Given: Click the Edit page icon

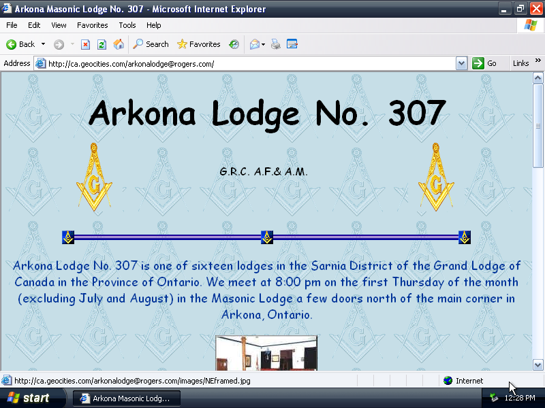Looking at the screenshot, I should [292, 44].
